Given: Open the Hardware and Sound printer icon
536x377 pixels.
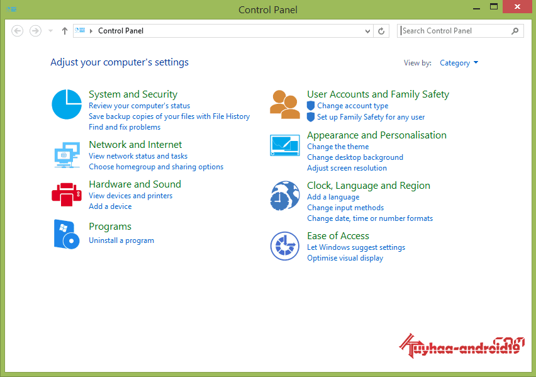Looking at the screenshot, I should pyautogui.click(x=67, y=194).
